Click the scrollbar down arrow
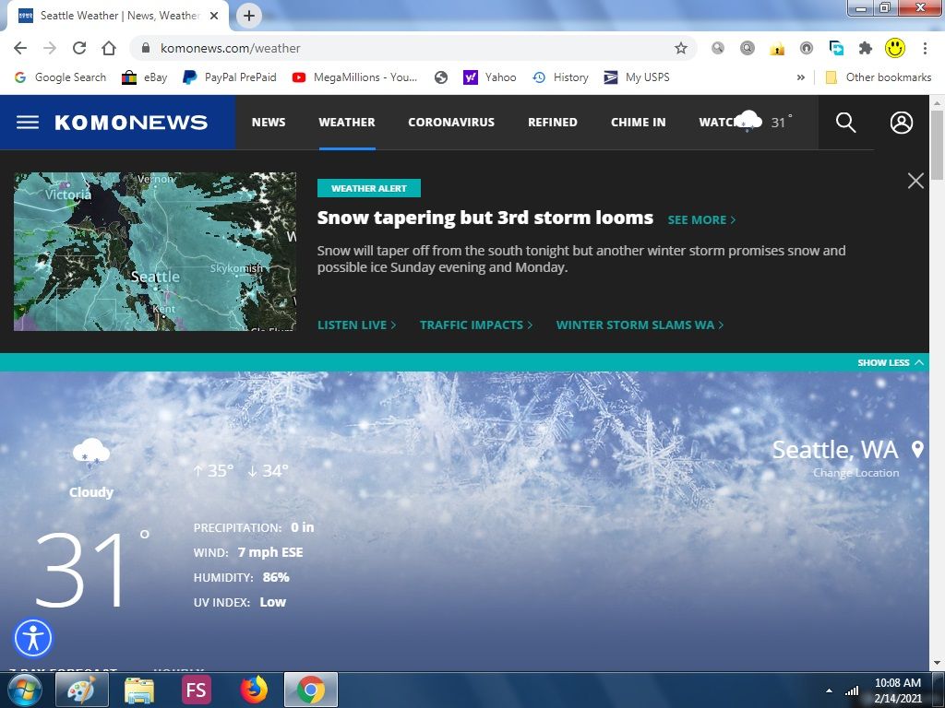 [938, 663]
